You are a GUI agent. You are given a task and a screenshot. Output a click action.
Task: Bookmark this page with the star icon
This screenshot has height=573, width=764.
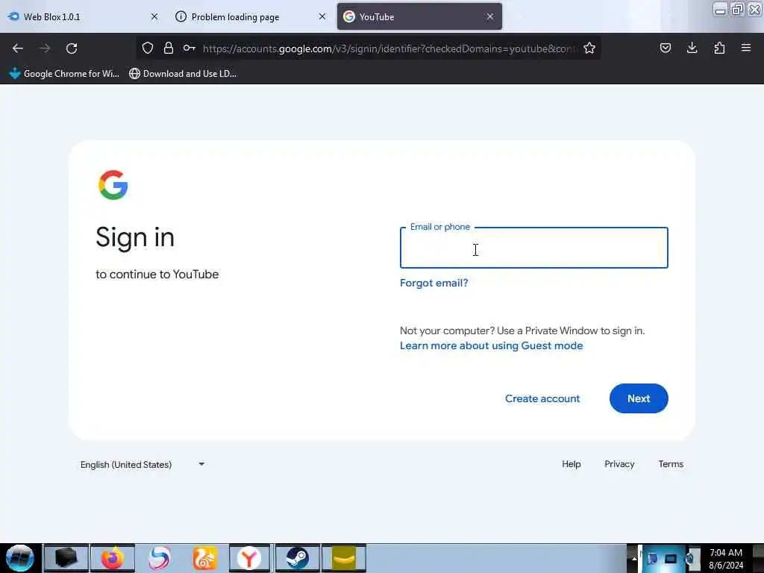point(589,48)
